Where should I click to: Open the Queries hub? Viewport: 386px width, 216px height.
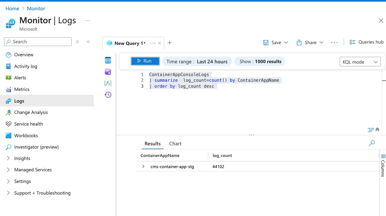366,42
